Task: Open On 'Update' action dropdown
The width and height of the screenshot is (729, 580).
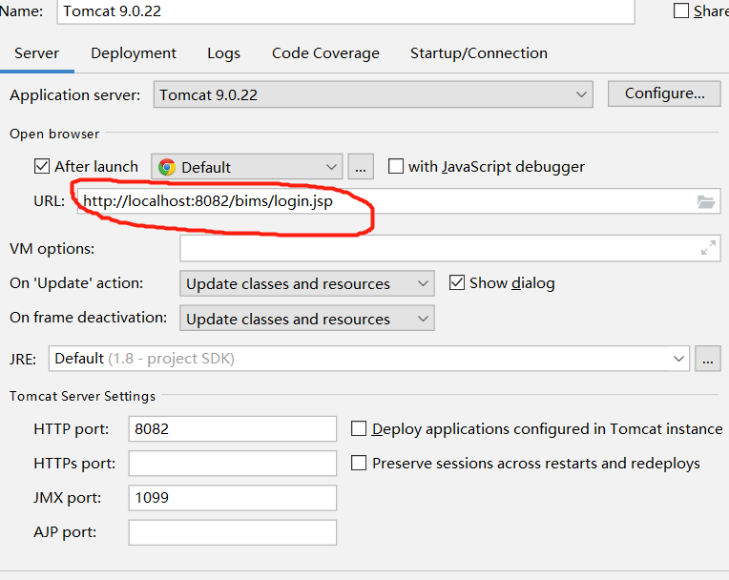Action: [x=307, y=283]
